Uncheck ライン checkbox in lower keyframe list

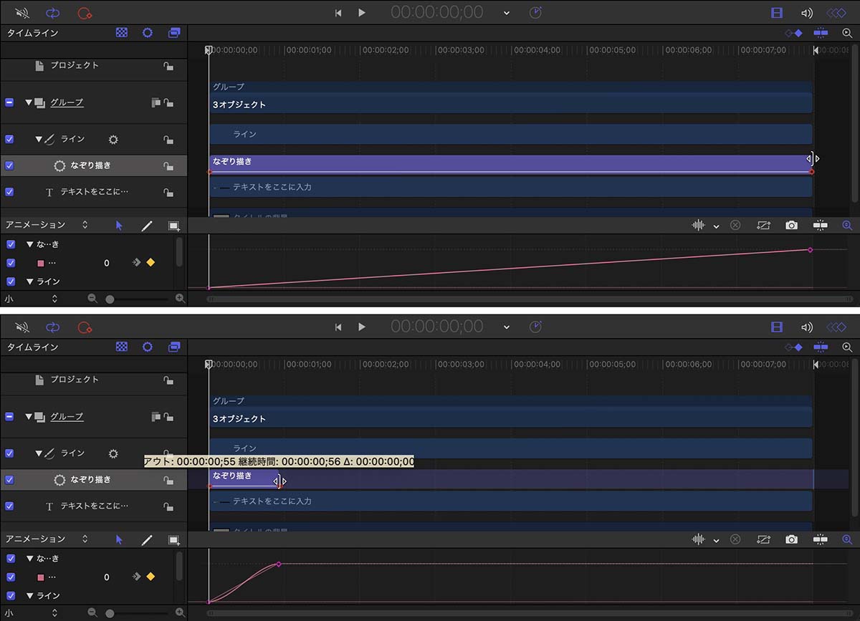click(11, 596)
